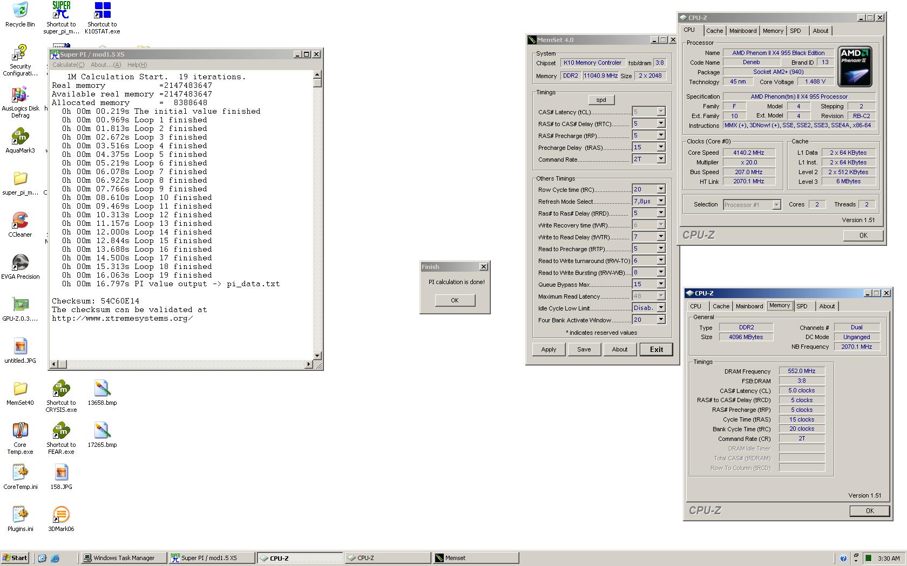
Task: Open Calculate menu in Super PI
Action: click(68, 65)
